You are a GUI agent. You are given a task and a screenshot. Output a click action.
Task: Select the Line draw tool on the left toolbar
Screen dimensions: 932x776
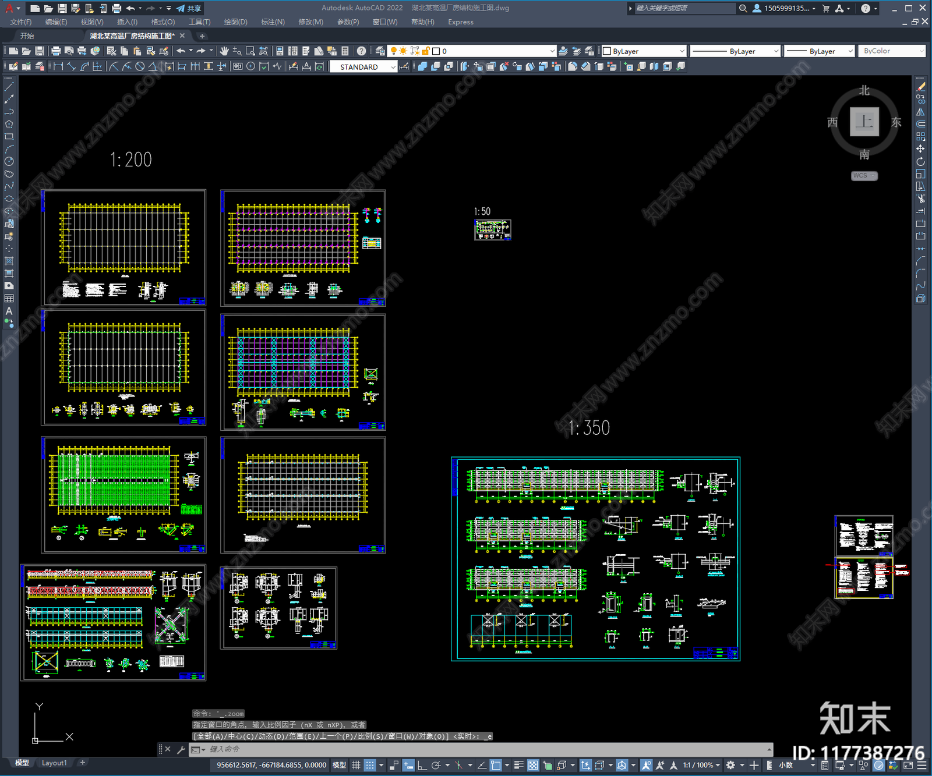[x=9, y=86]
